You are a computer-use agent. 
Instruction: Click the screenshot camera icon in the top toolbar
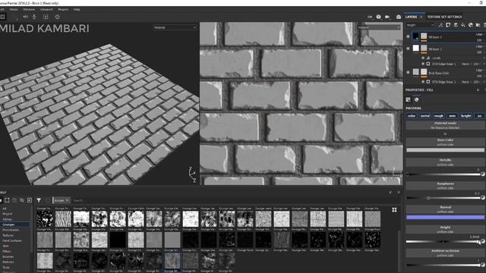click(399, 17)
